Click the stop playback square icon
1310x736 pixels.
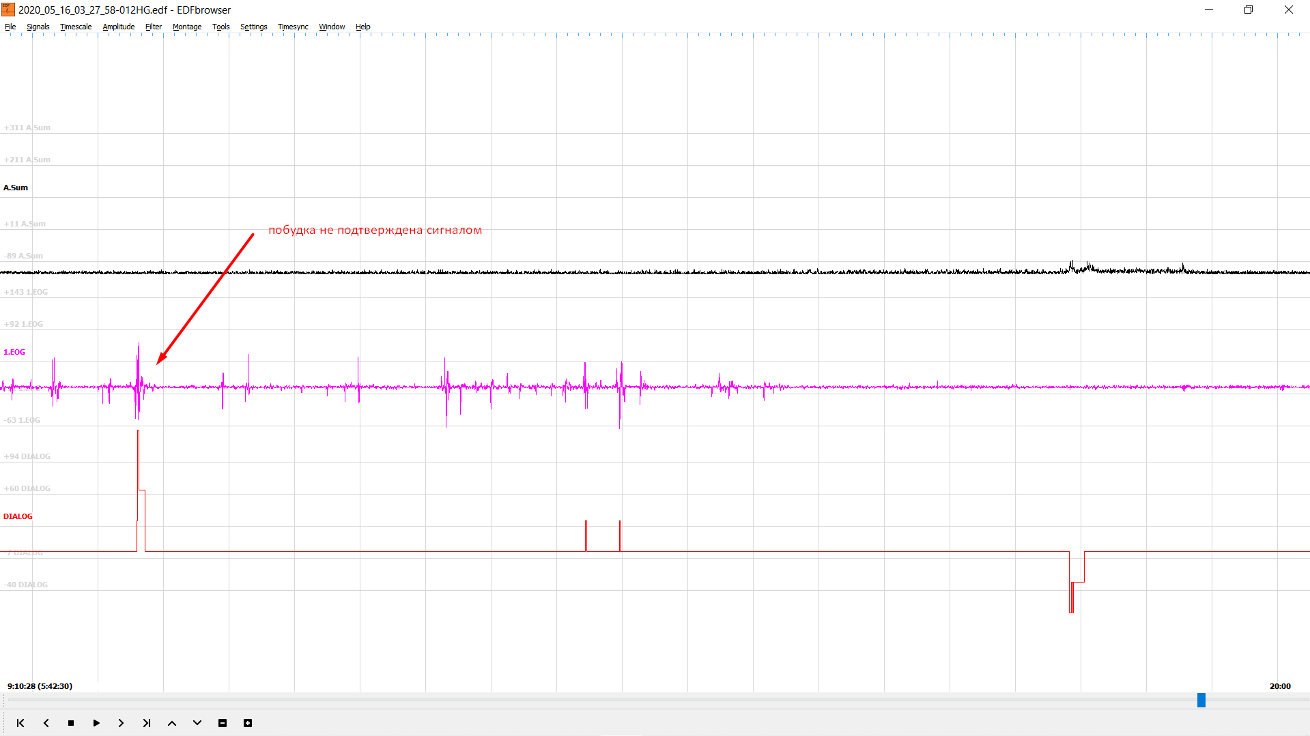click(x=71, y=723)
